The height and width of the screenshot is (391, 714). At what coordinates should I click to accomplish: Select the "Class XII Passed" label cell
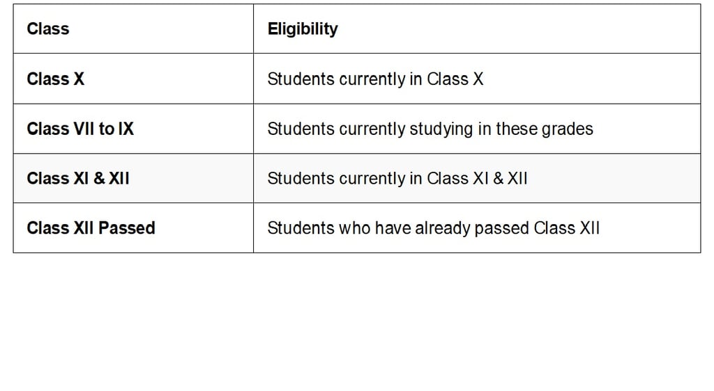(91, 228)
